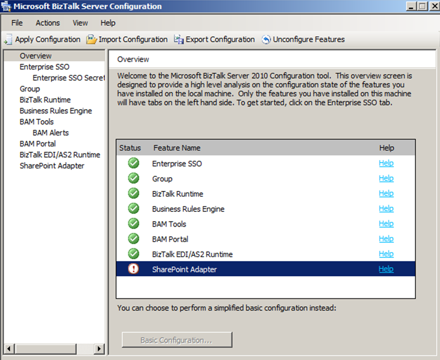Open the Actions menu
The width and height of the screenshot is (440, 360).
click(x=48, y=23)
